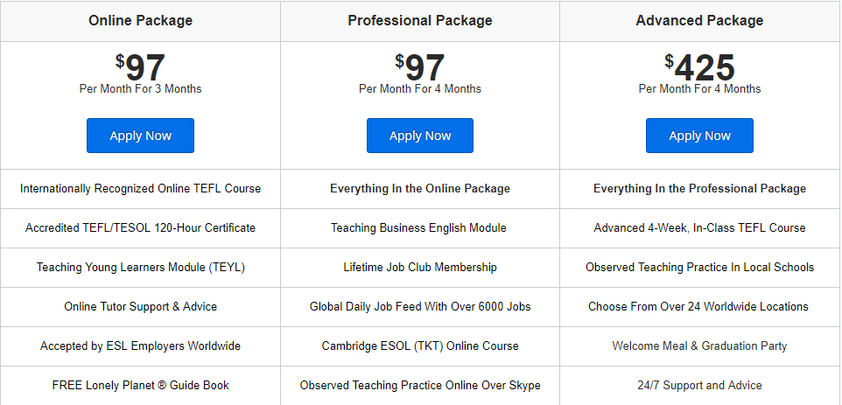Click Cambridge ESOL (TKT) Online Course

[x=420, y=346]
